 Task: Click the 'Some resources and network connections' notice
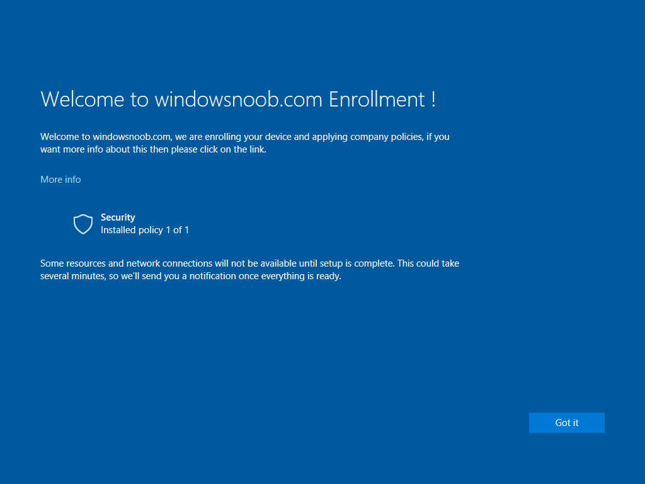[x=249, y=270]
